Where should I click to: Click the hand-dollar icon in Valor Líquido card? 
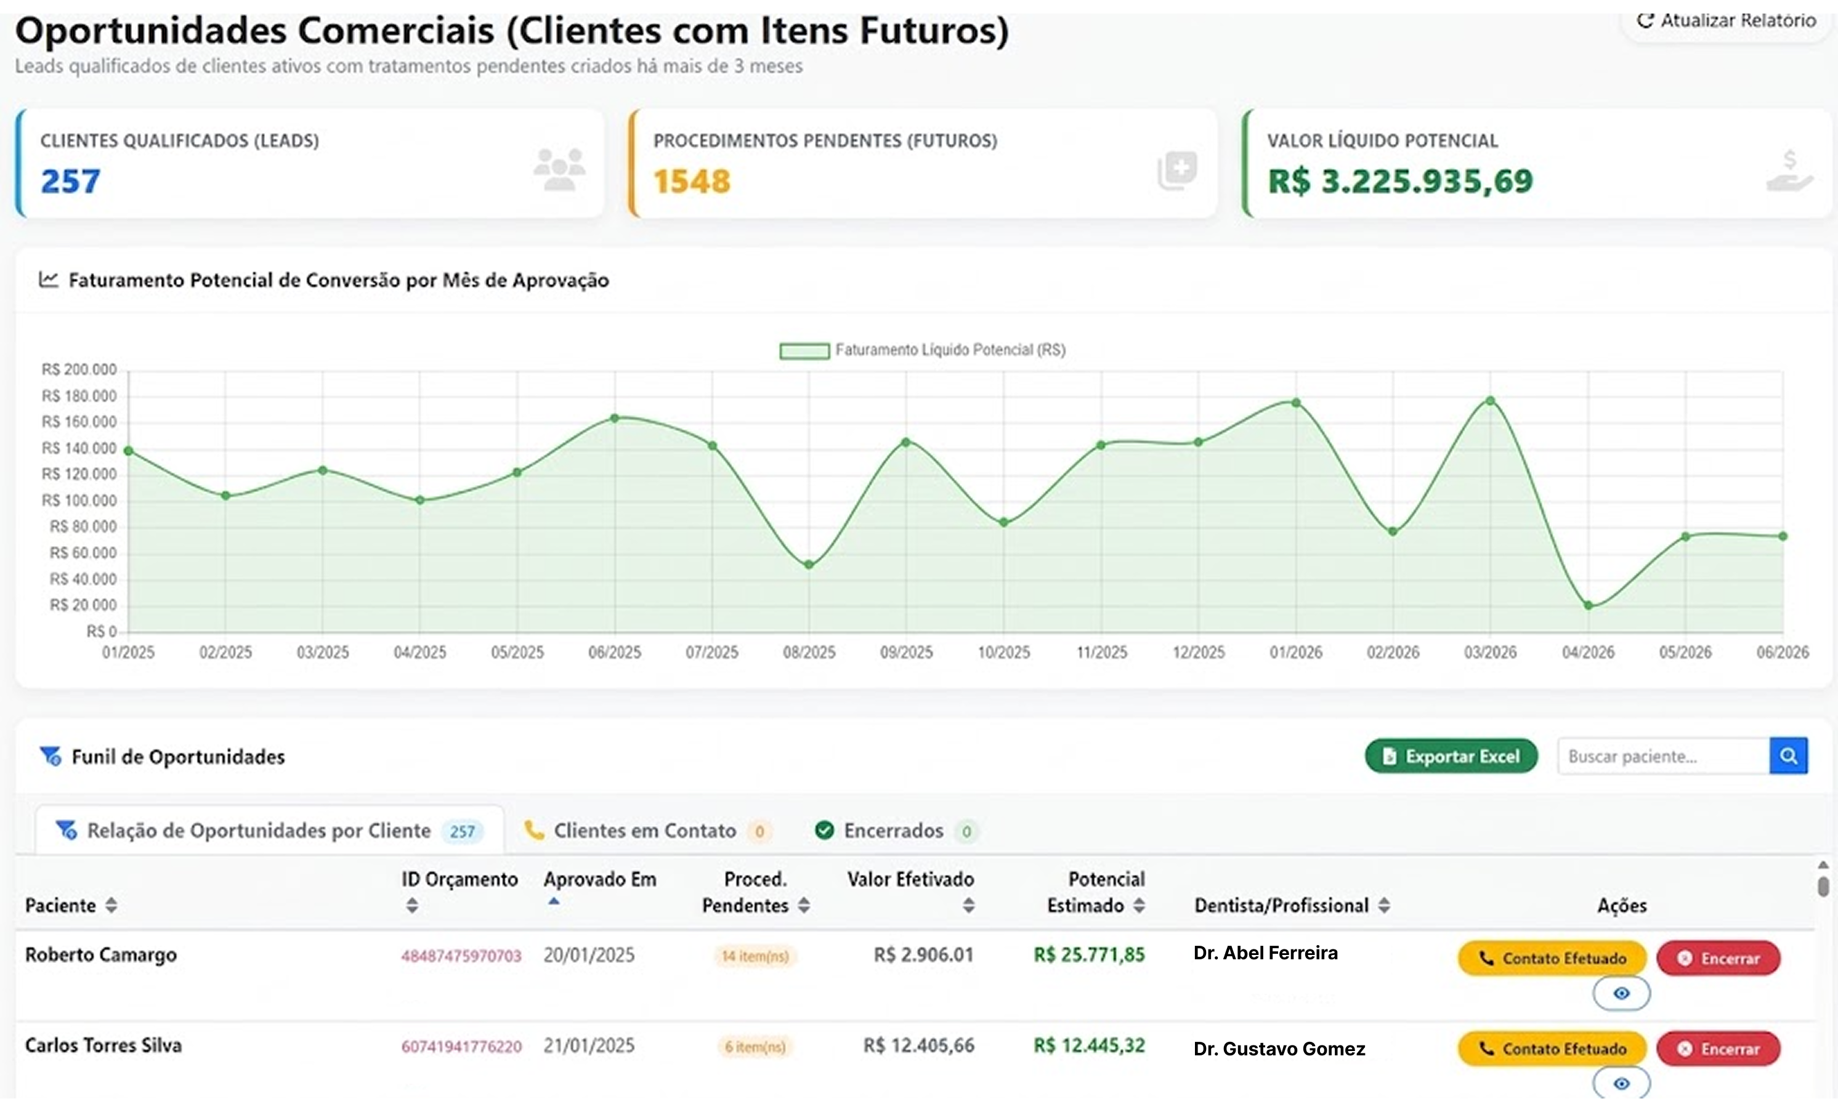click(1789, 171)
